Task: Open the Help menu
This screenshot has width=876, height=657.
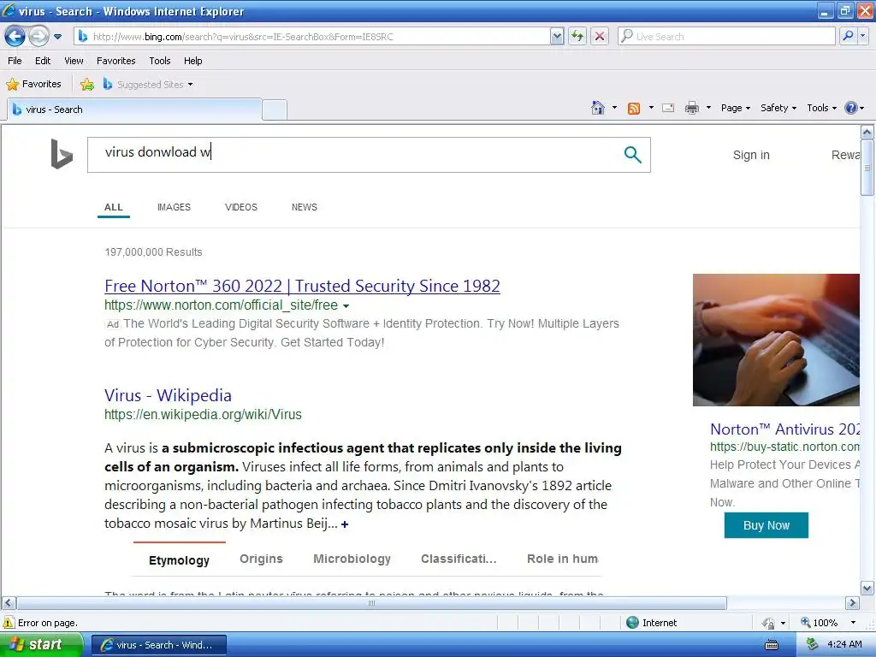Action: click(x=192, y=61)
